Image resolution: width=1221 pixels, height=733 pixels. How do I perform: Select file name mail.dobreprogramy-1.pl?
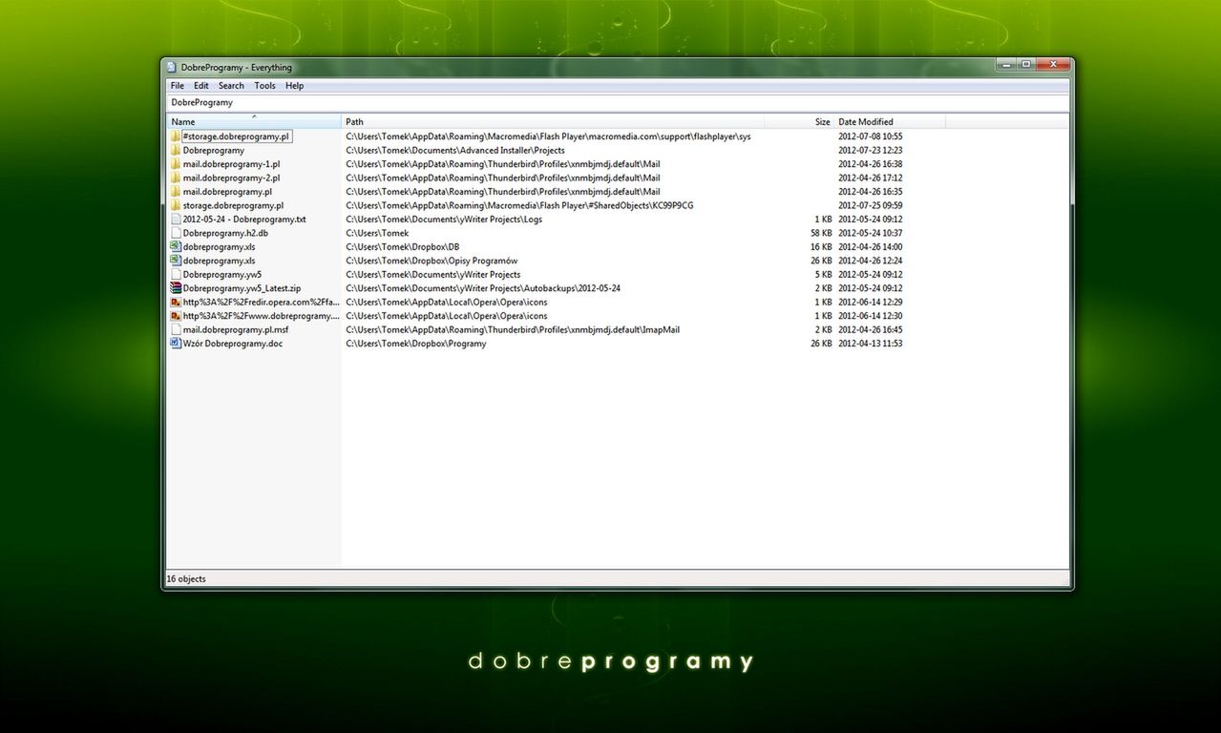click(x=232, y=164)
